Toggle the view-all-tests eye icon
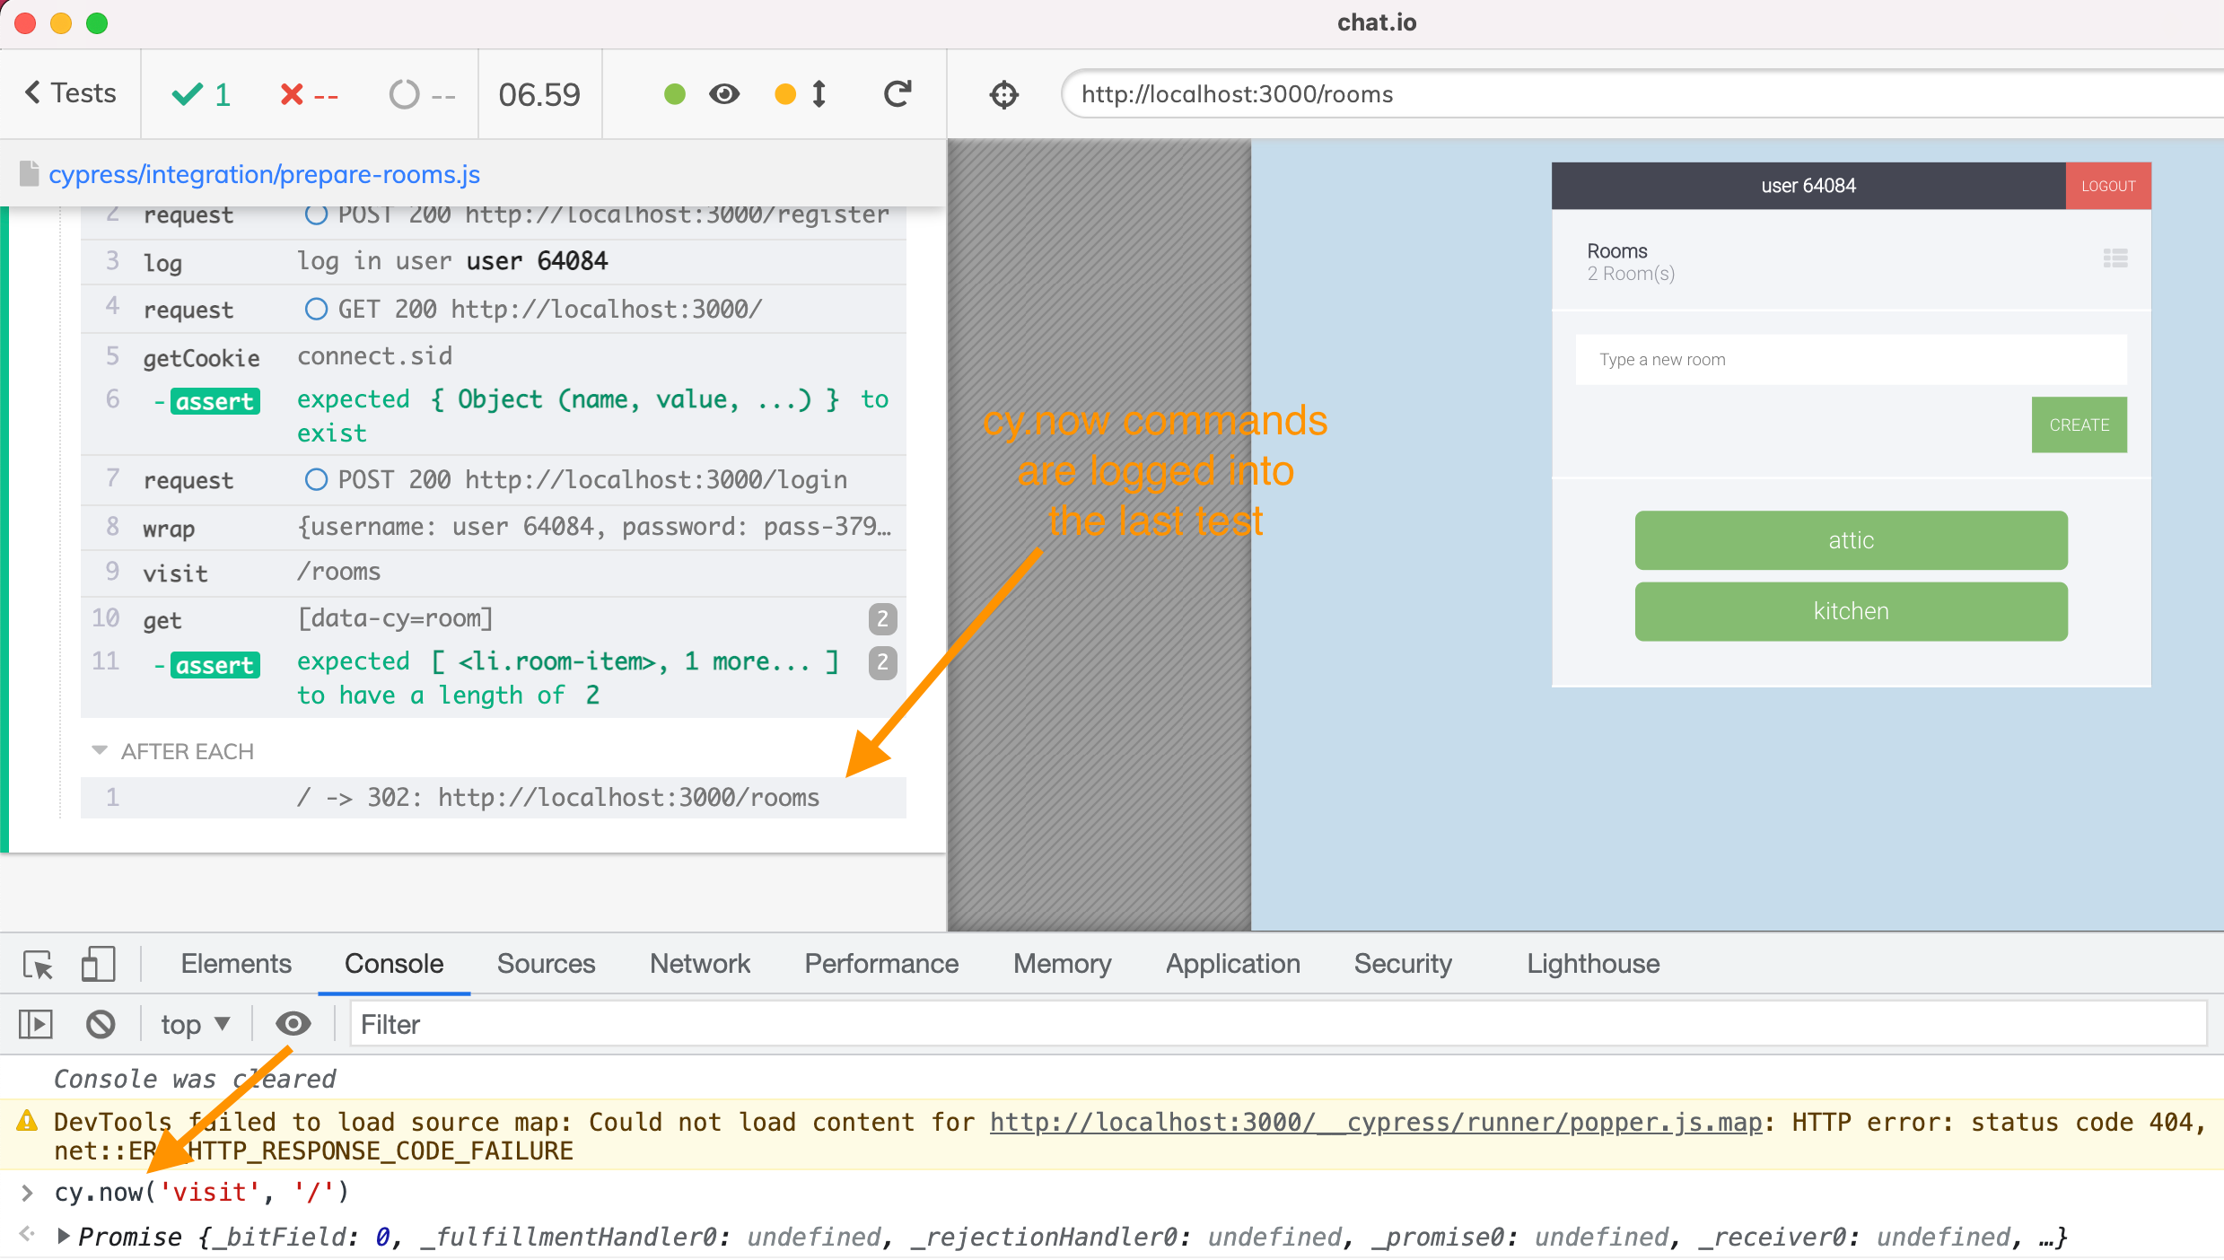The height and width of the screenshot is (1260, 2224). click(x=723, y=94)
